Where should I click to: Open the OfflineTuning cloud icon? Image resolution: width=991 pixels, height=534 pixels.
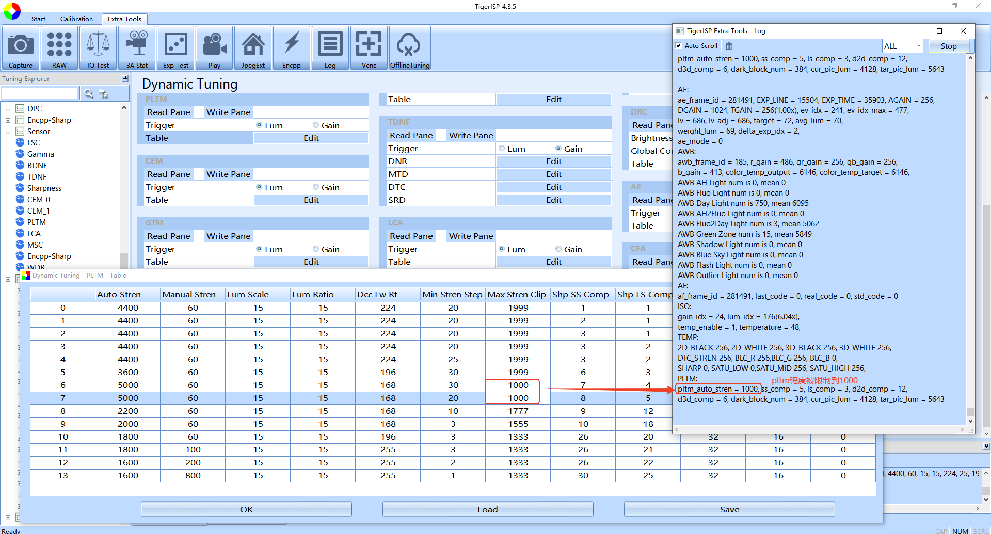[410, 48]
